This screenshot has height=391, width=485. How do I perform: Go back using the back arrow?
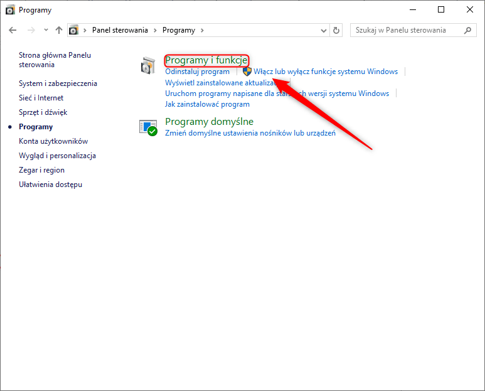coord(13,30)
